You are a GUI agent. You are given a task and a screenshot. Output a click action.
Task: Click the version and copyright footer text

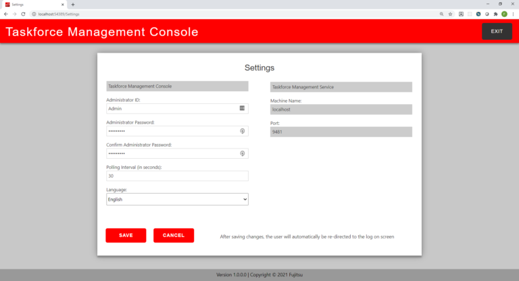(259, 275)
